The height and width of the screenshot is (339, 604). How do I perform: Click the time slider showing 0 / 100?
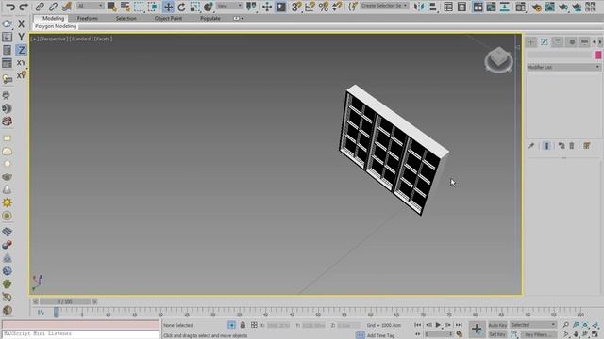click(65, 301)
